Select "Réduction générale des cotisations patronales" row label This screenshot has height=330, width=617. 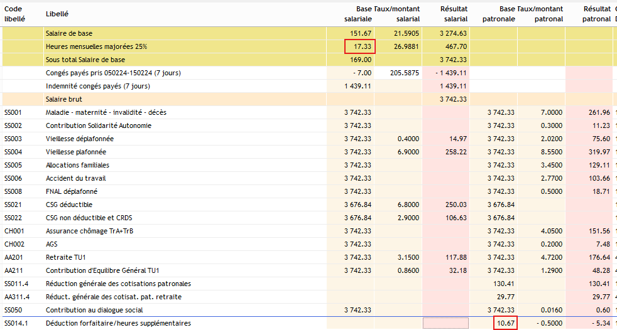(x=118, y=284)
